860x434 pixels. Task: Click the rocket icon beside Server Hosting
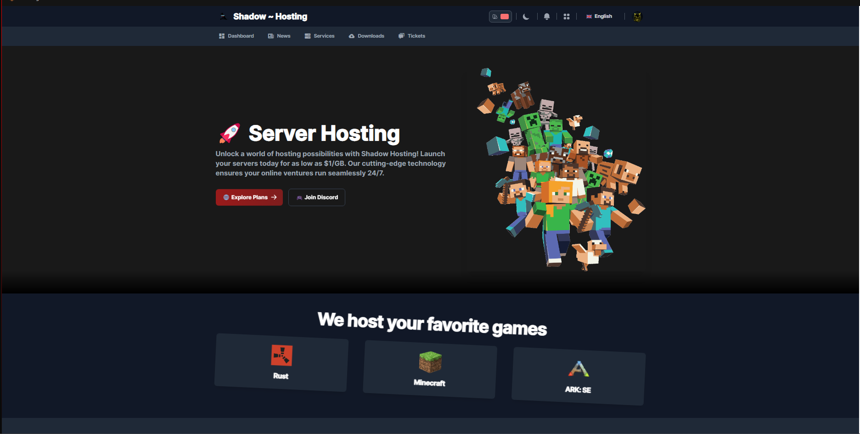230,133
